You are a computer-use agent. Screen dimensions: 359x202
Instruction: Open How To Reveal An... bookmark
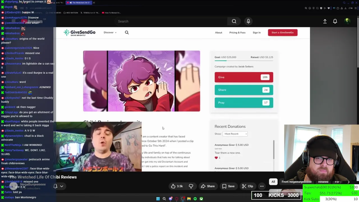(111, 13)
